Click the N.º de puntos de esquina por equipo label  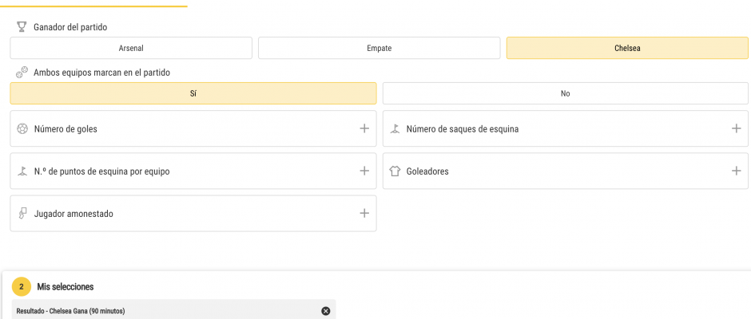pos(101,171)
